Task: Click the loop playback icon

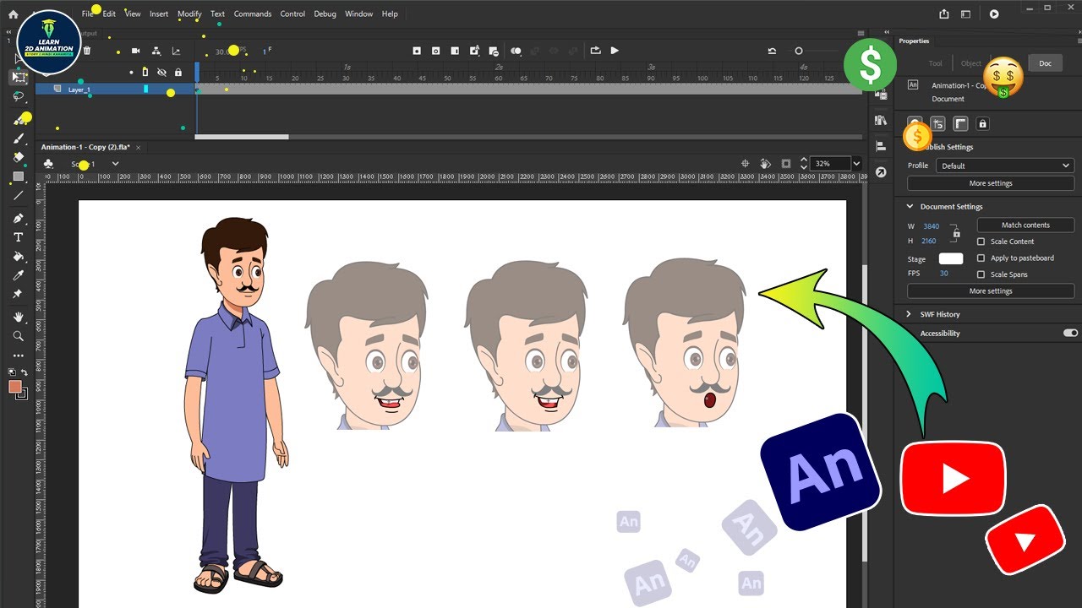Action: (596, 51)
